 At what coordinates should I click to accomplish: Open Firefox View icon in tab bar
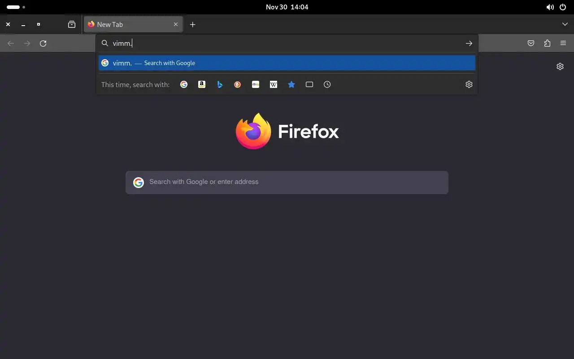pyautogui.click(x=72, y=25)
